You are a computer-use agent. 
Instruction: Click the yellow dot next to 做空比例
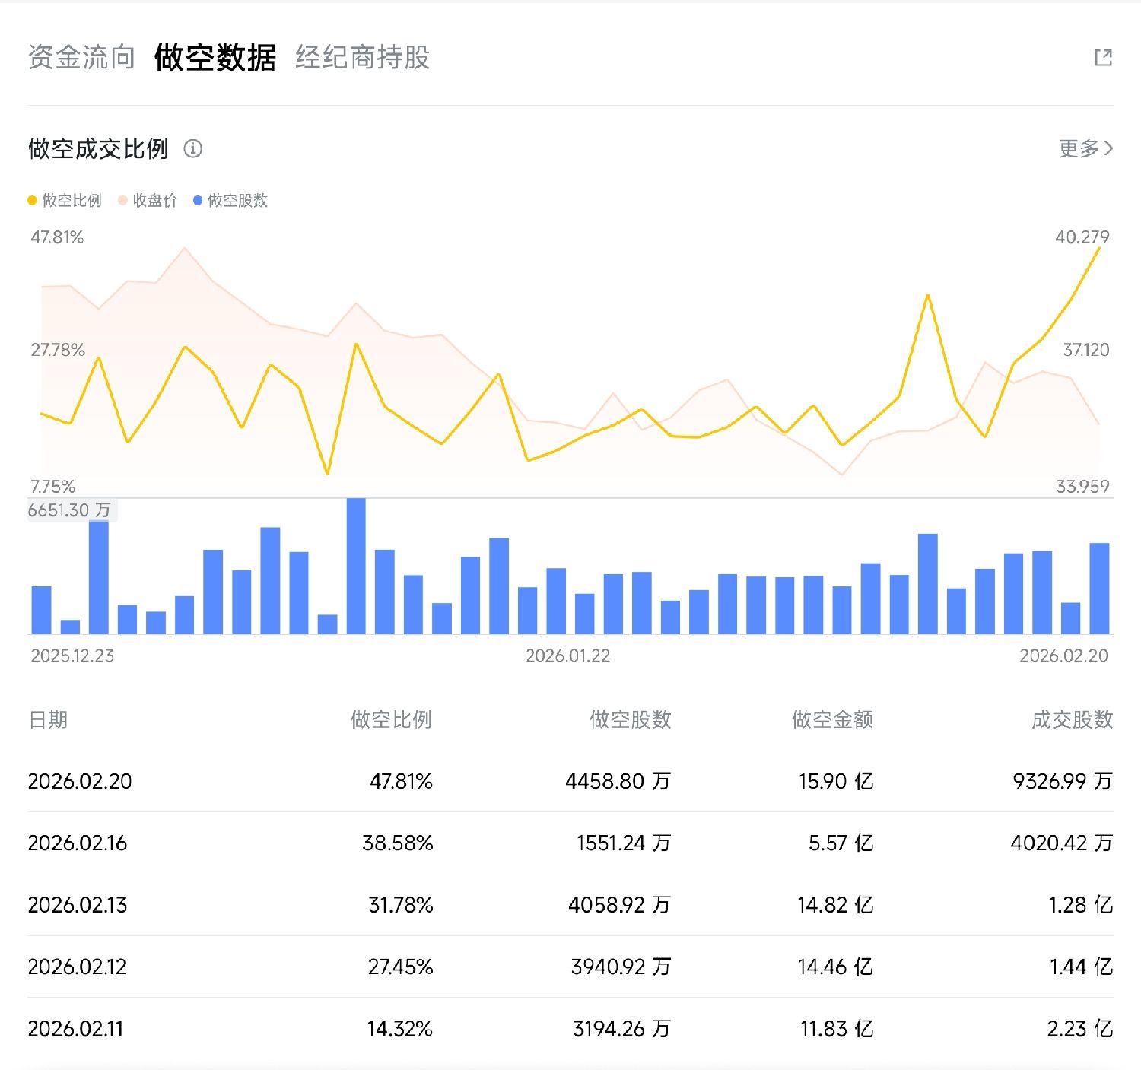click(x=33, y=201)
